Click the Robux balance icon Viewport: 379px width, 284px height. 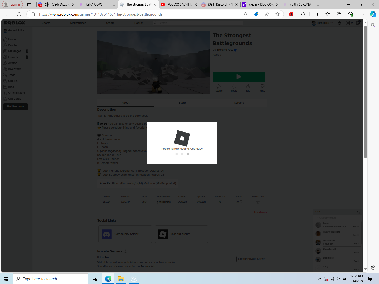348,23
